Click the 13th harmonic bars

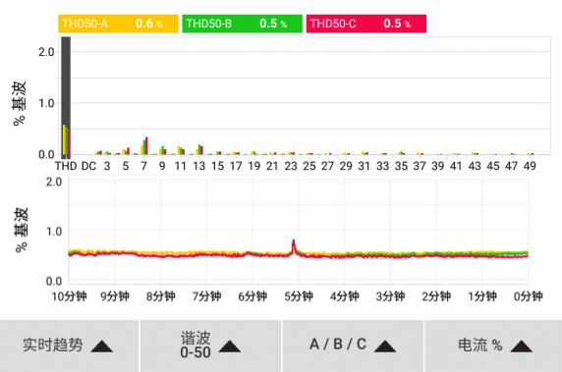click(199, 149)
